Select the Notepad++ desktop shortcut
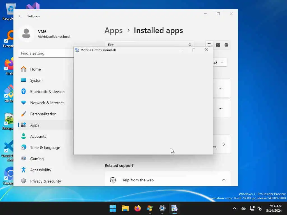 click(x=8, y=121)
